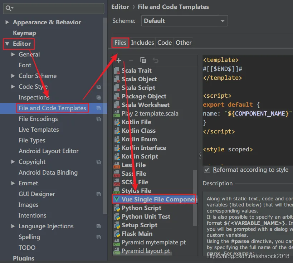Click the Python Script icon
The width and height of the screenshot is (293, 263).
[117, 208]
